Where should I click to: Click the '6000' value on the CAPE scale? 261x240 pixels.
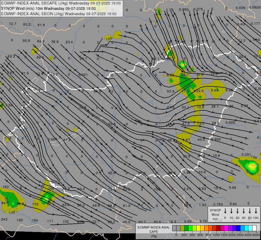[x=256, y=235]
